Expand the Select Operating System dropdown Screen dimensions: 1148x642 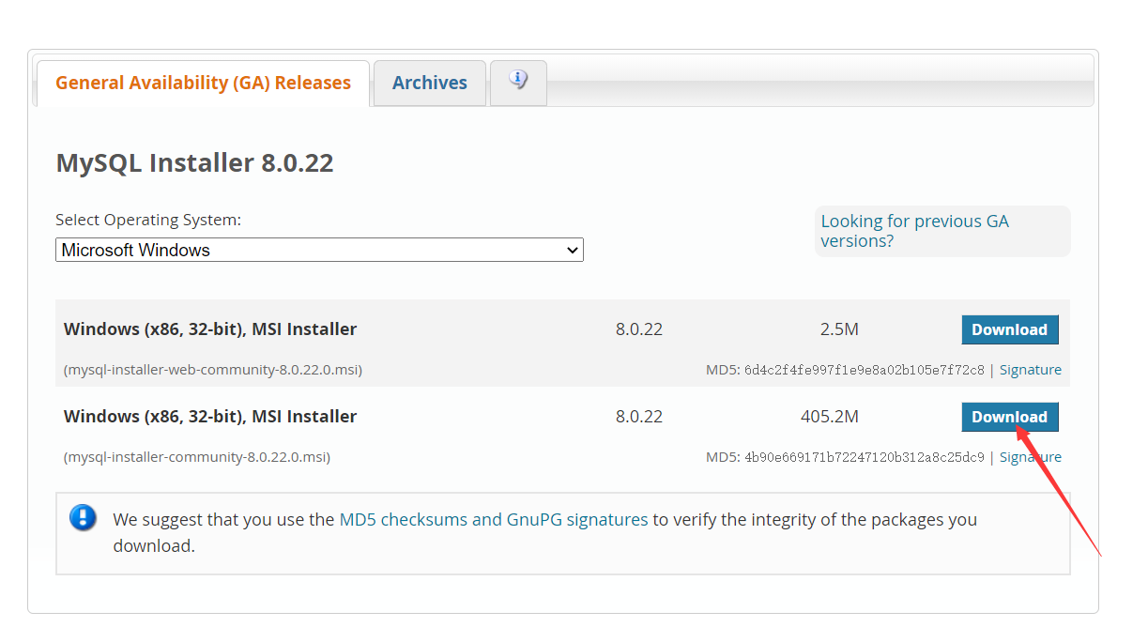(x=319, y=250)
